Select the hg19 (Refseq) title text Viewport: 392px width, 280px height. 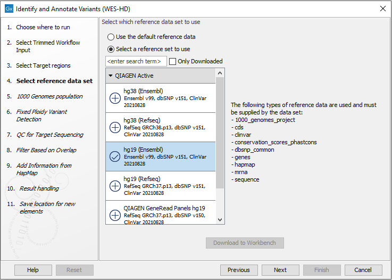tap(142, 179)
